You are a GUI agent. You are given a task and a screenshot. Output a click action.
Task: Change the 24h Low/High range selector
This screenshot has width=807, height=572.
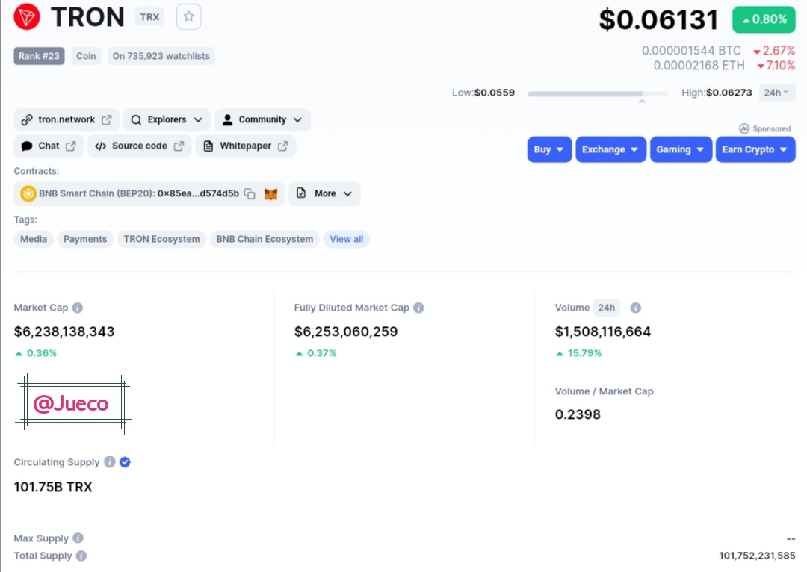[x=776, y=93]
